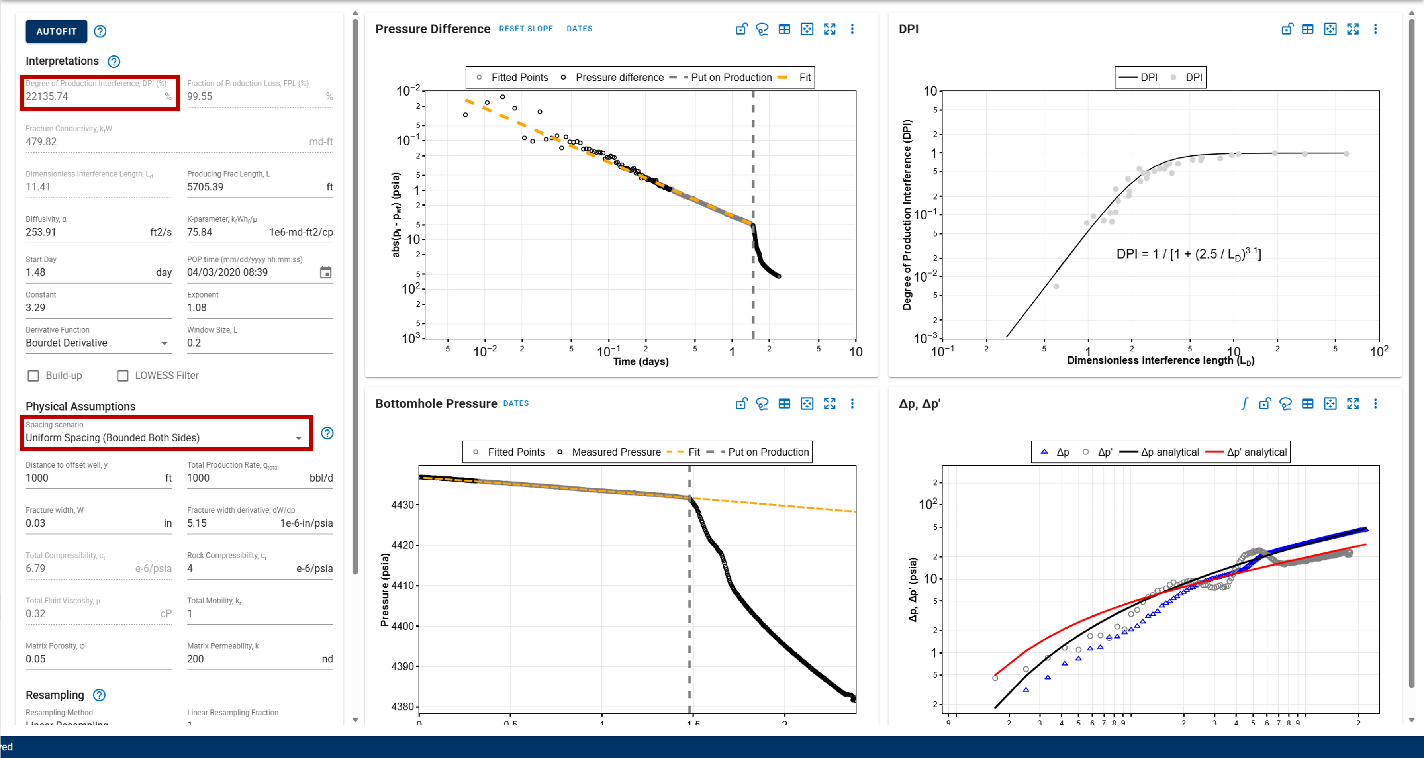Open the data table for Pressure Difference chart
1424x758 pixels.
784,29
